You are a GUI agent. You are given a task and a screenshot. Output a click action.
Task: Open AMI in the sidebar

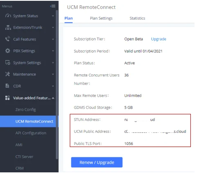coord(19,145)
